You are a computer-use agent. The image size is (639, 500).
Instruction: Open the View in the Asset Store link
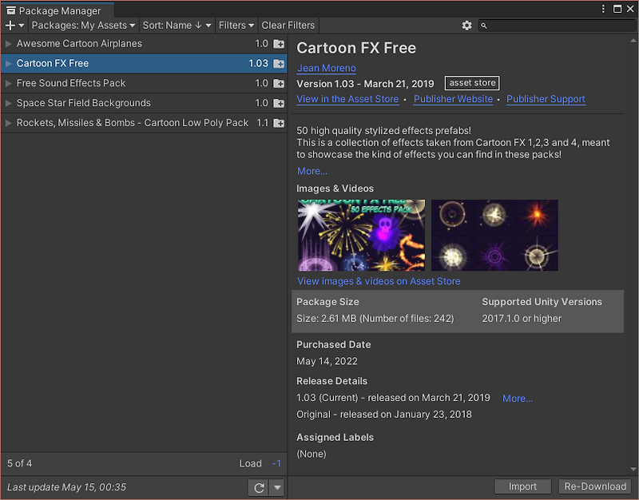(347, 99)
